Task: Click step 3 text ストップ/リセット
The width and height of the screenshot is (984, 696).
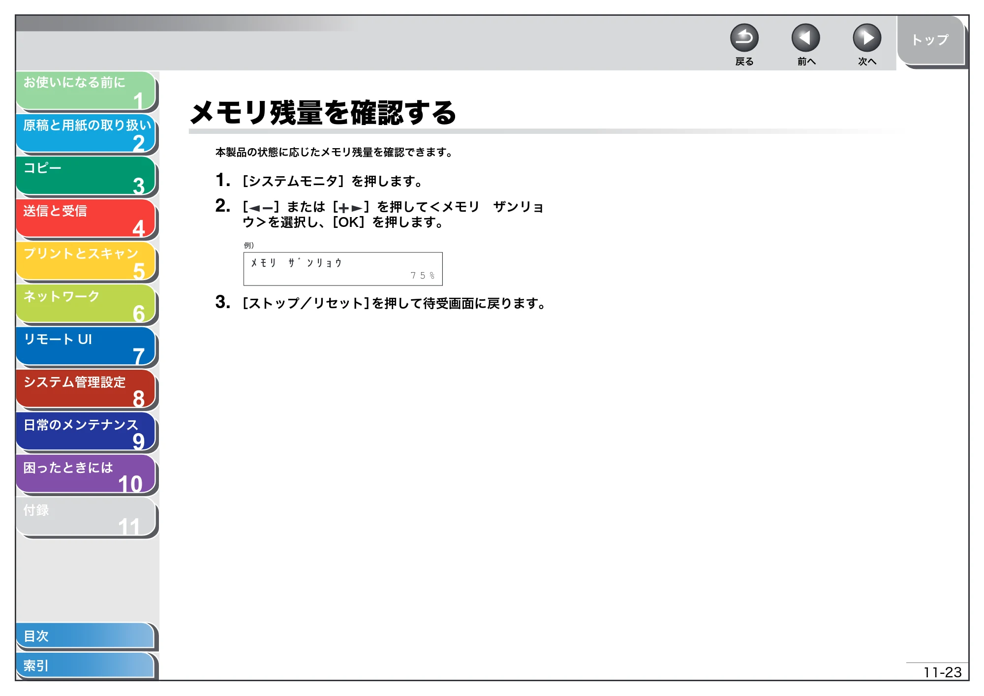Action: [x=394, y=303]
